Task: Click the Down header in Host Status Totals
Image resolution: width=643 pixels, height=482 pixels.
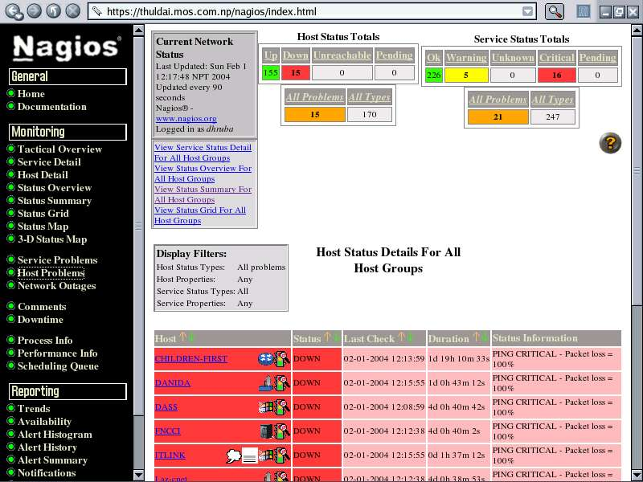Action: [x=296, y=55]
